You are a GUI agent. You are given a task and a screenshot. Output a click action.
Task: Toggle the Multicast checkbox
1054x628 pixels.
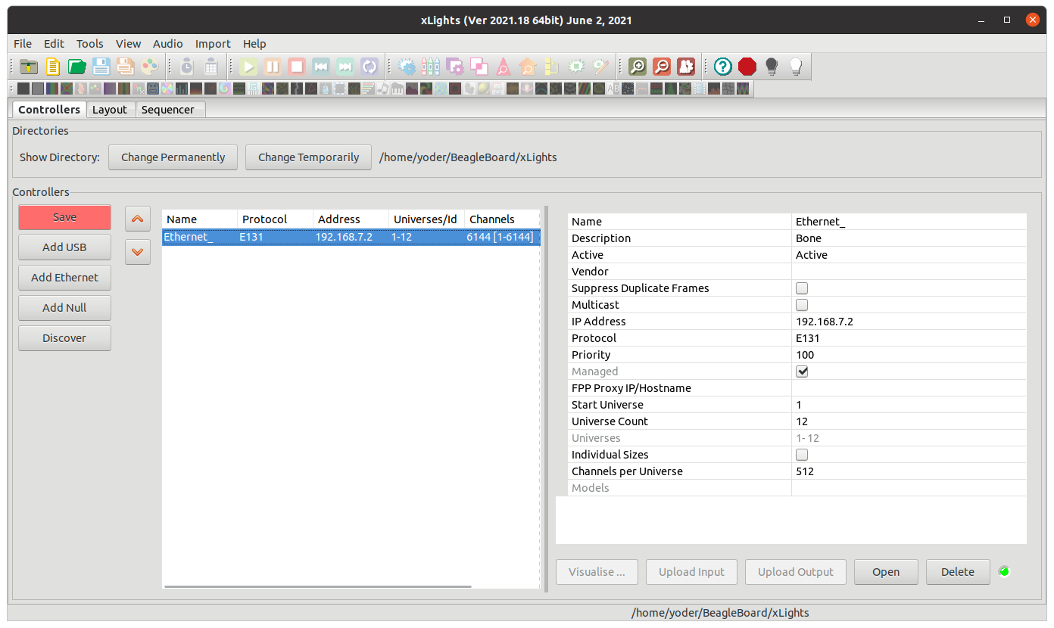click(802, 305)
